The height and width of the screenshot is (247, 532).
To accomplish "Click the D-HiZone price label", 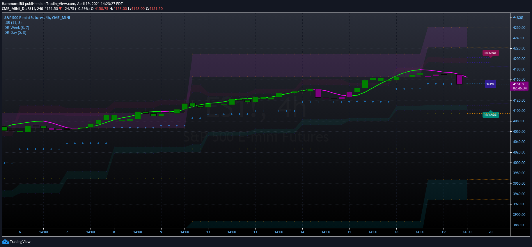I will 491,53.
